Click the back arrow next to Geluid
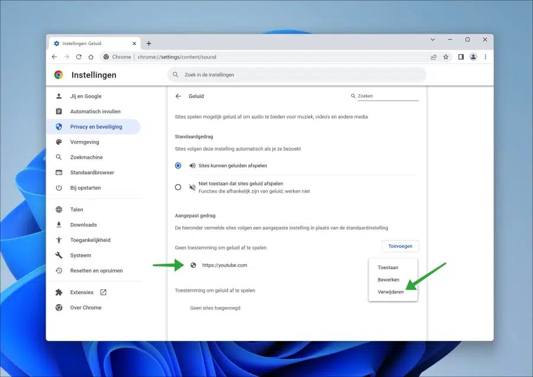Viewport: 533px width, 377px height. [178, 96]
